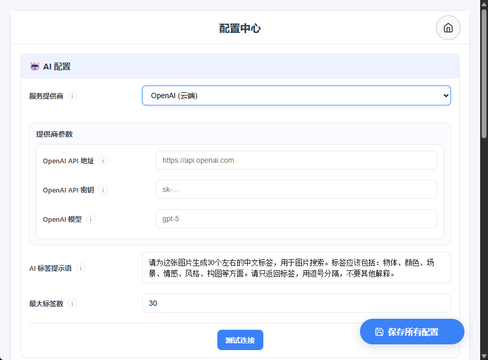Screen dimensions: 488x360
Task: Click the 配置中心 page title
Action: coord(240,28)
